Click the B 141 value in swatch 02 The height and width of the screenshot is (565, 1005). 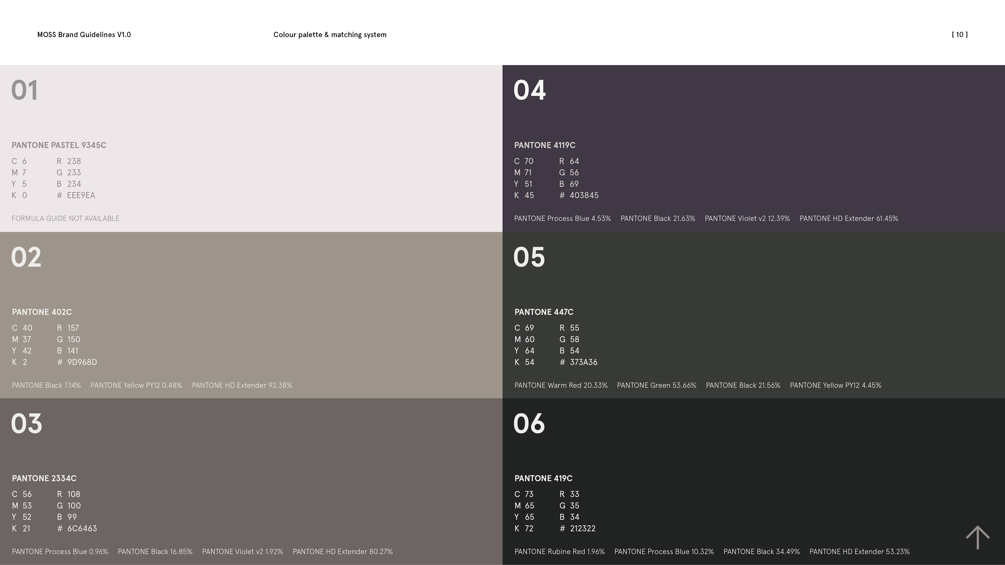pos(68,351)
